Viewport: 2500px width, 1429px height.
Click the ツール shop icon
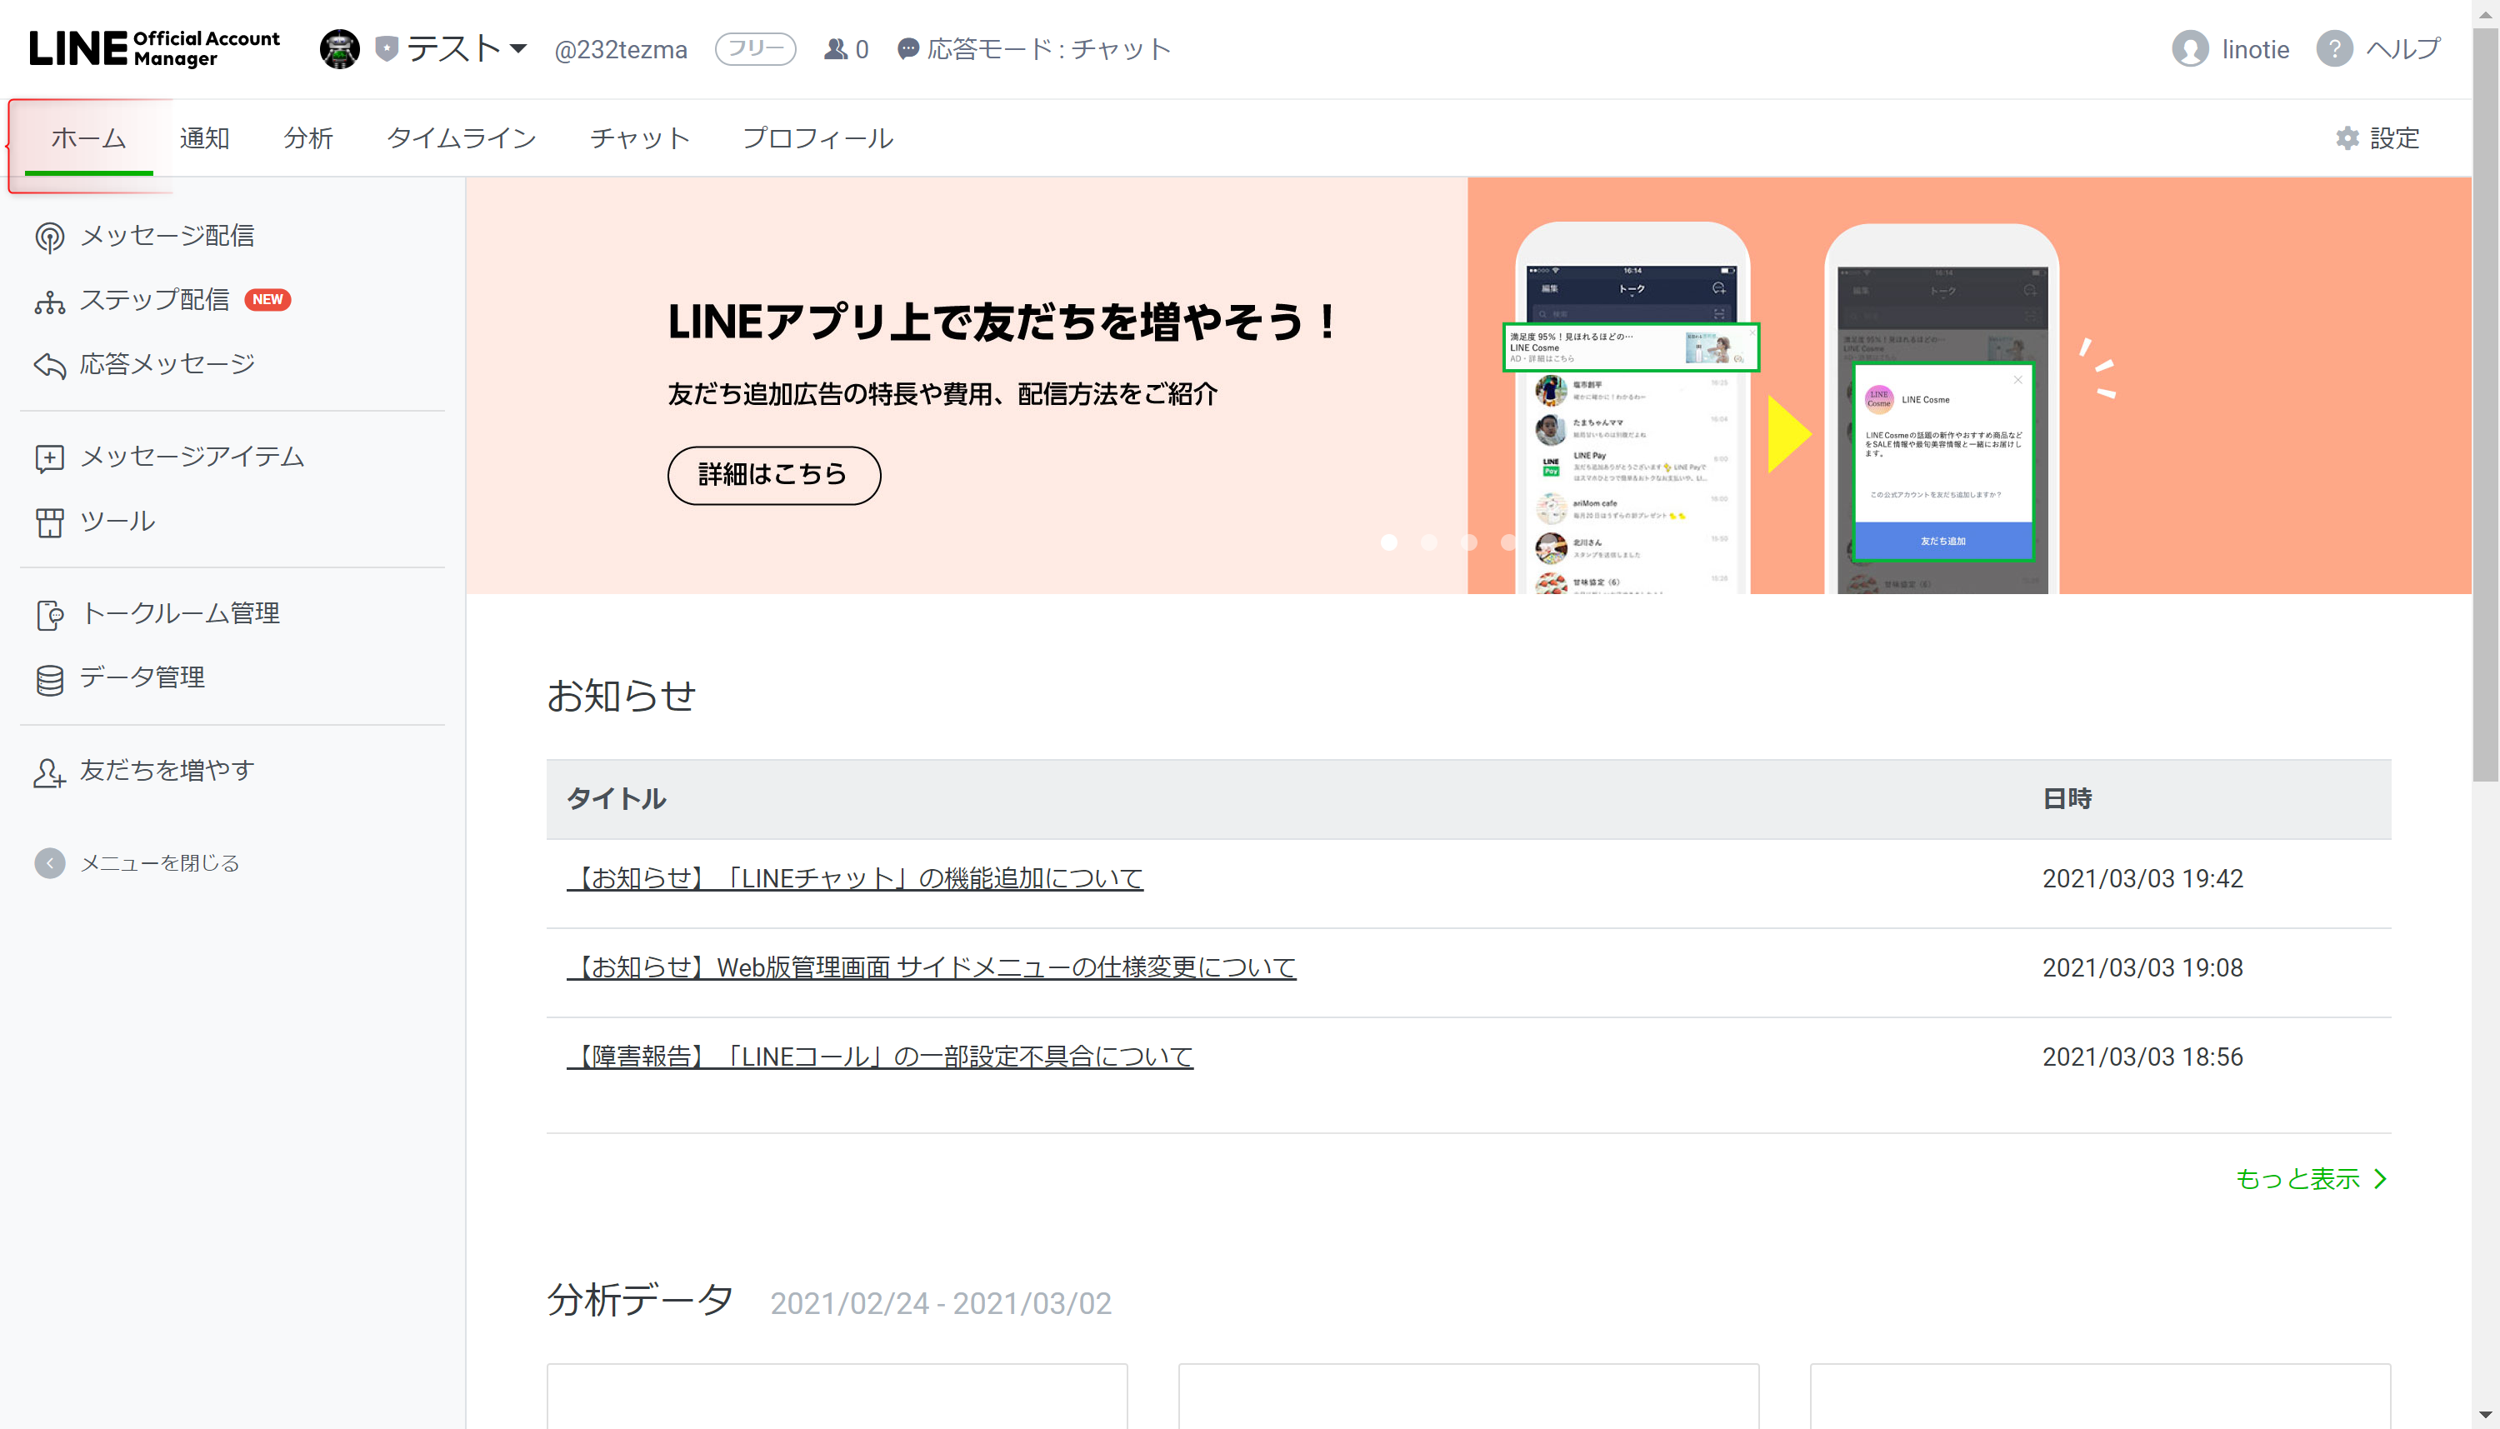coord(49,522)
